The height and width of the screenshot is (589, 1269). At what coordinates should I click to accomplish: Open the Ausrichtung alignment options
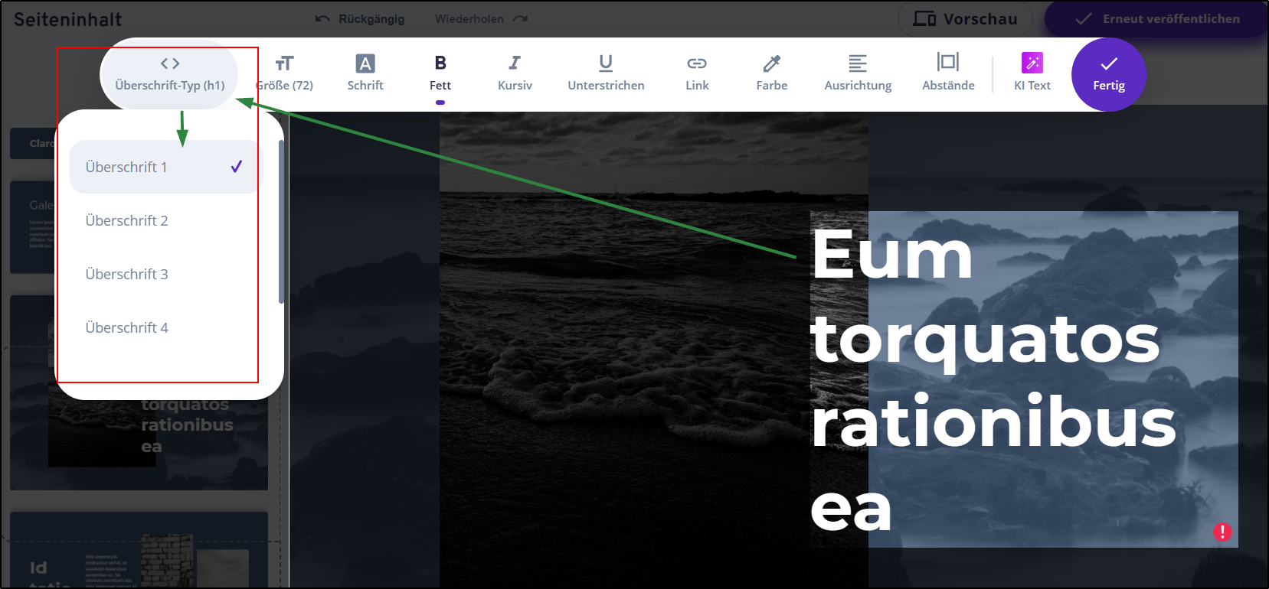click(858, 74)
